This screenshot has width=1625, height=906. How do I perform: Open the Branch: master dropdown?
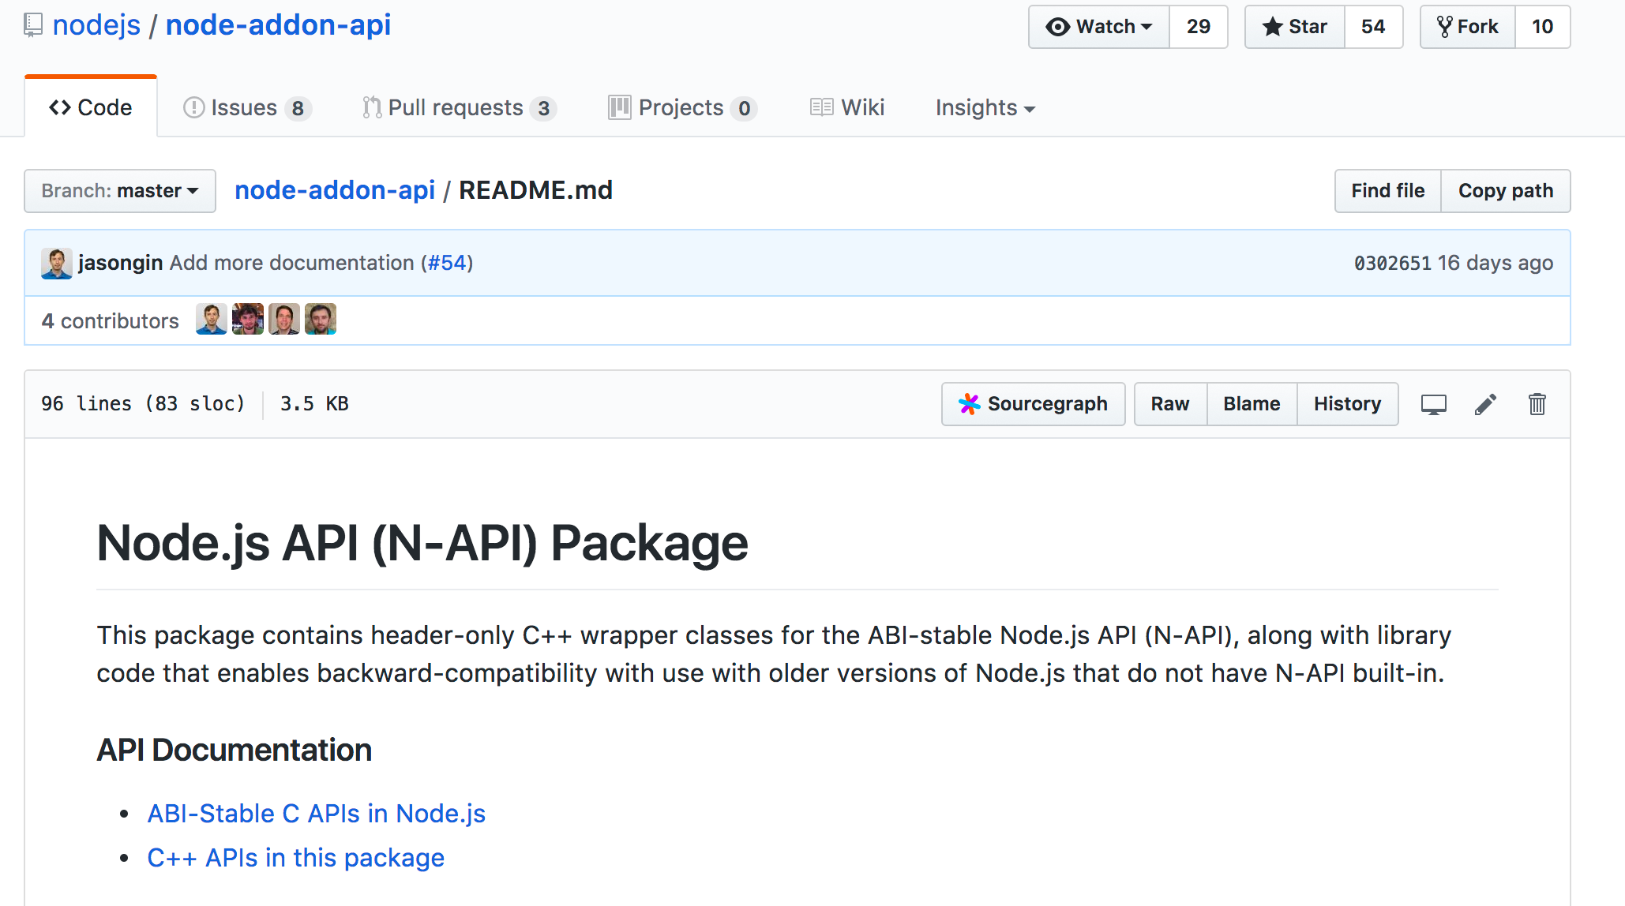click(x=120, y=191)
